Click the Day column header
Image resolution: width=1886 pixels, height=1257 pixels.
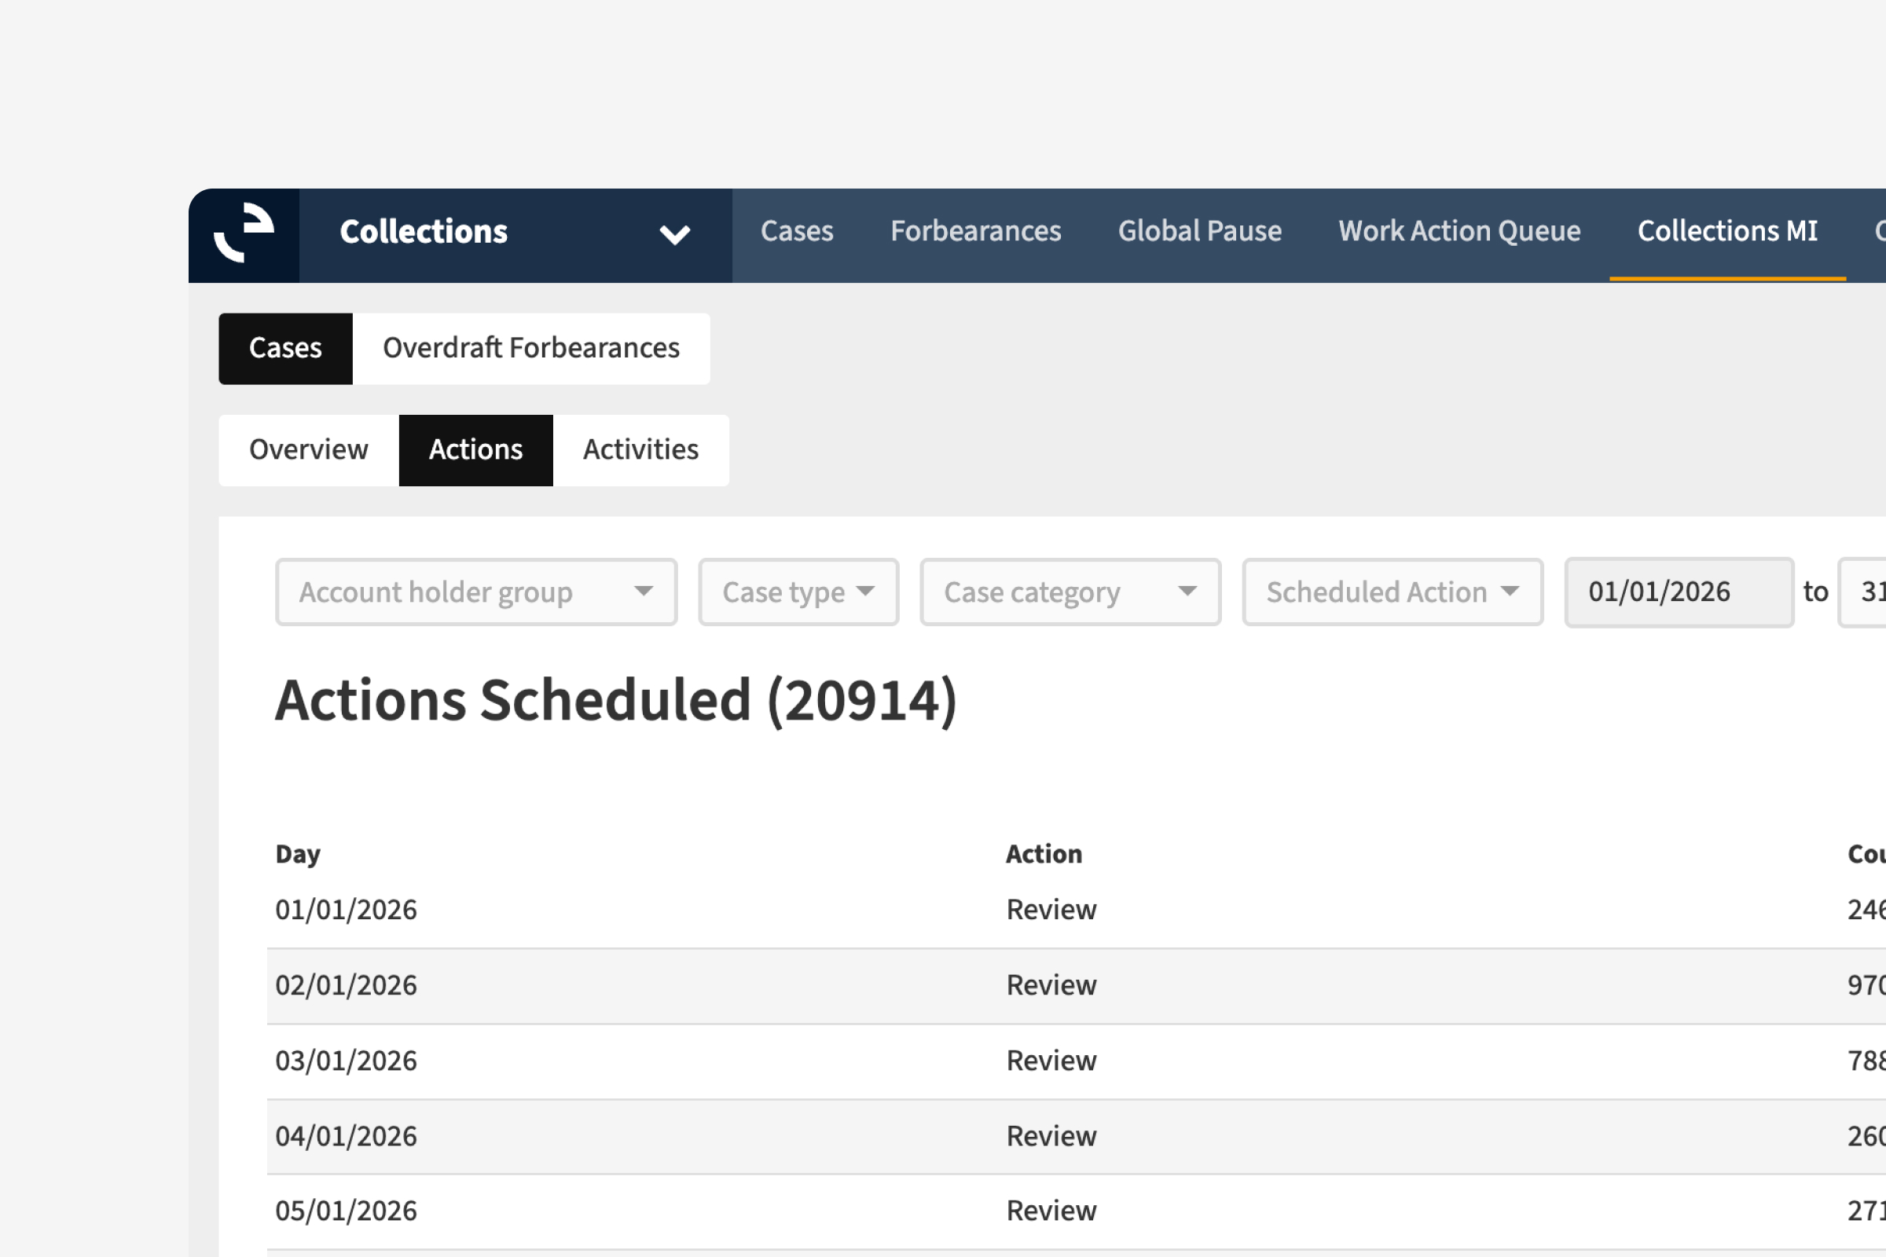[298, 855]
